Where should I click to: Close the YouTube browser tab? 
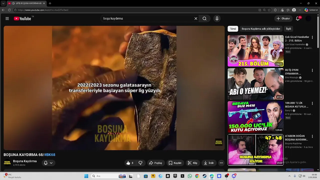44,3
